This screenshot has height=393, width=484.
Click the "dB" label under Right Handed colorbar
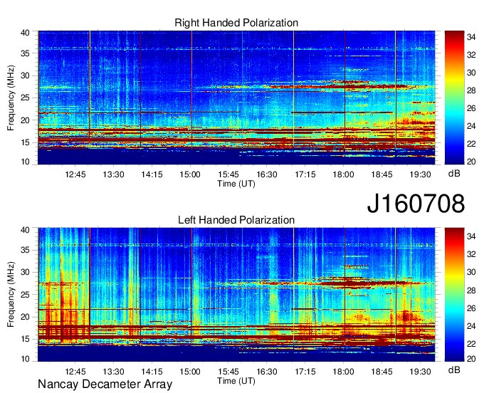(454, 173)
